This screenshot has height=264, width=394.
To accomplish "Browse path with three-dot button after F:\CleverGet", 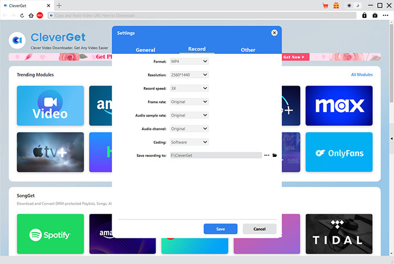I will pos(267,155).
